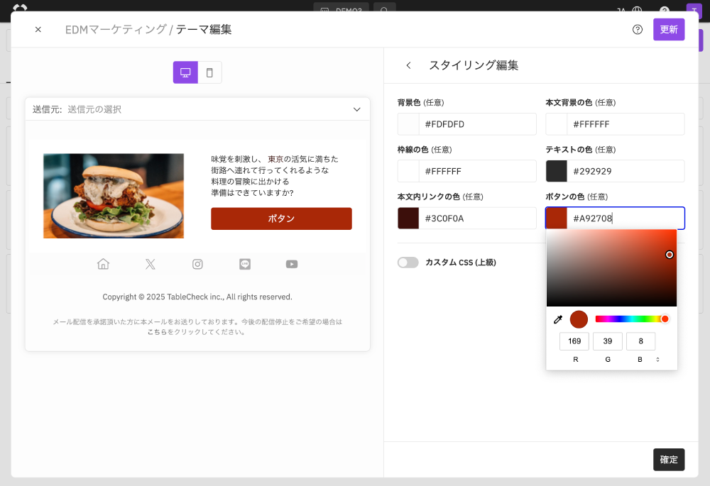Edit the link color field #3C0F0A
This screenshot has width=710, height=486.
tap(477, 218)
